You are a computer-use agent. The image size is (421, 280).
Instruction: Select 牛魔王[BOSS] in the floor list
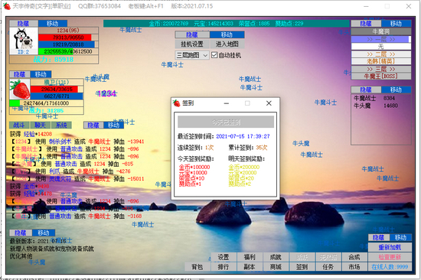380,77
